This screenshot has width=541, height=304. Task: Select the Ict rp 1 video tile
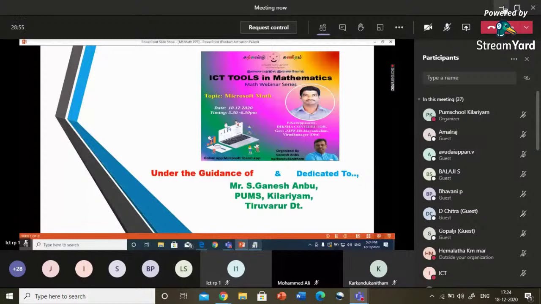pyautogui.click(x=236, y=269)
